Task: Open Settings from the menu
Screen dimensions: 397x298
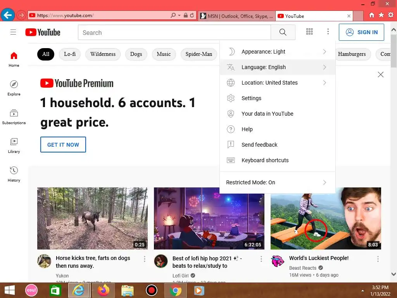Action: pyautogui.click(x=278, y=98)
